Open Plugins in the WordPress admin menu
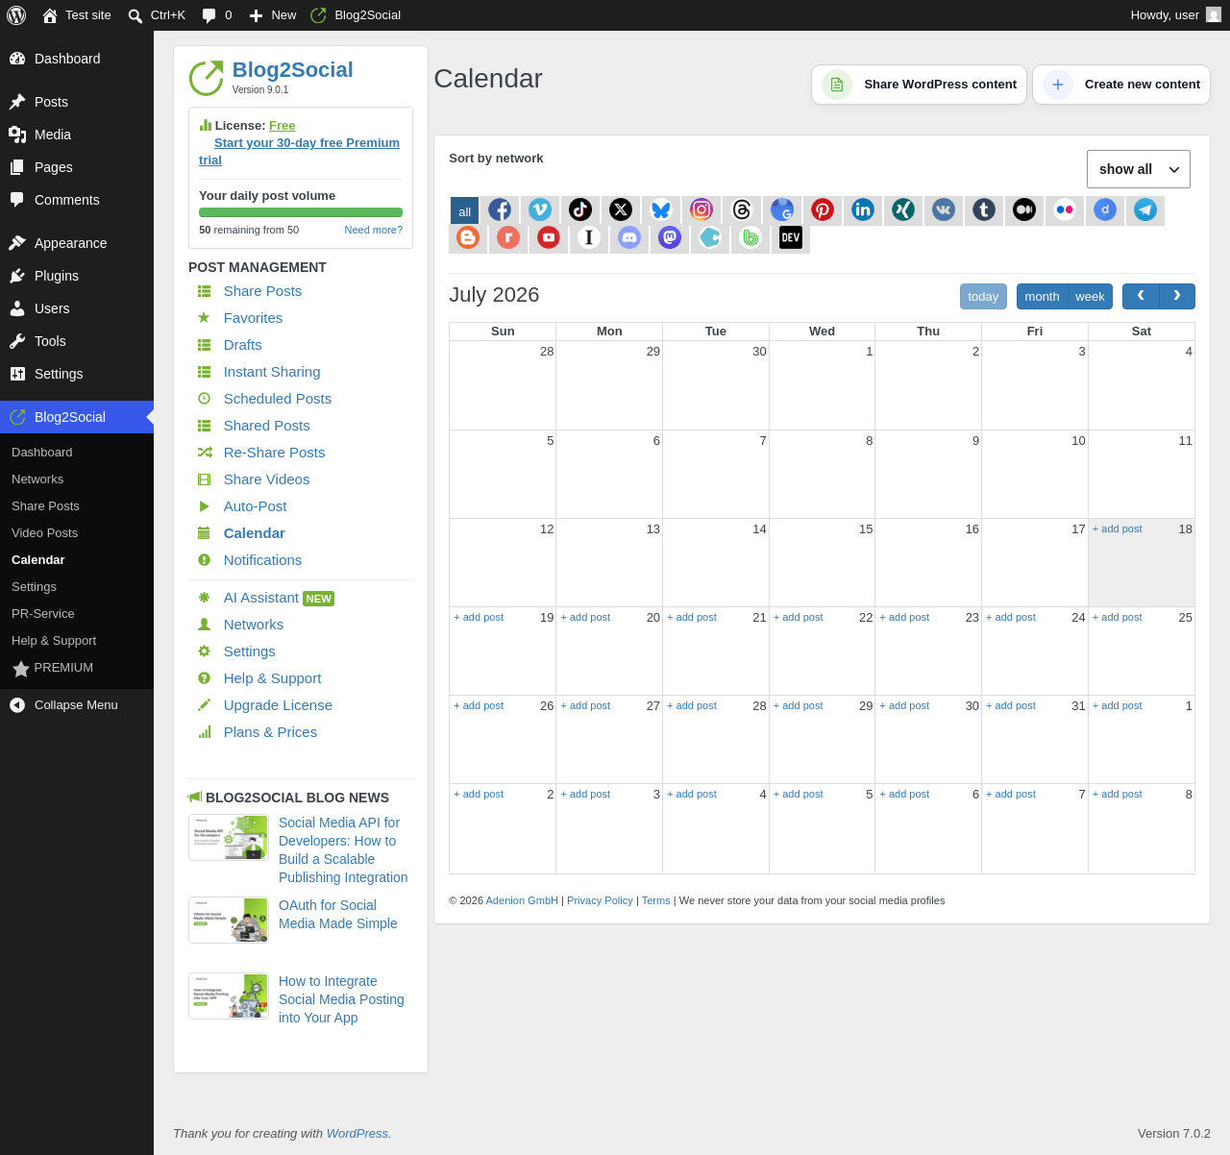The width and height of the screenshot is (1230, 1155). pos(77,276)
